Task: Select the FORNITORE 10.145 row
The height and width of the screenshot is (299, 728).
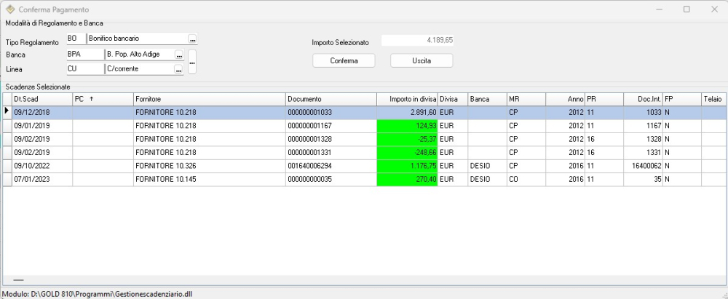Action: (209, 178)
